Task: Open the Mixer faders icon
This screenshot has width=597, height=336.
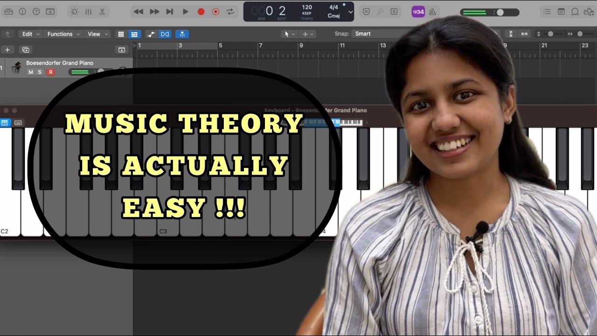Action: pos(88,12)
